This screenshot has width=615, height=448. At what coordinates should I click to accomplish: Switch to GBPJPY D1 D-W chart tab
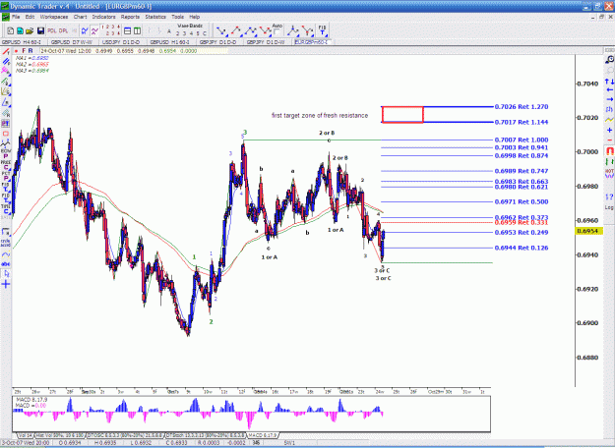coord(265,42)
